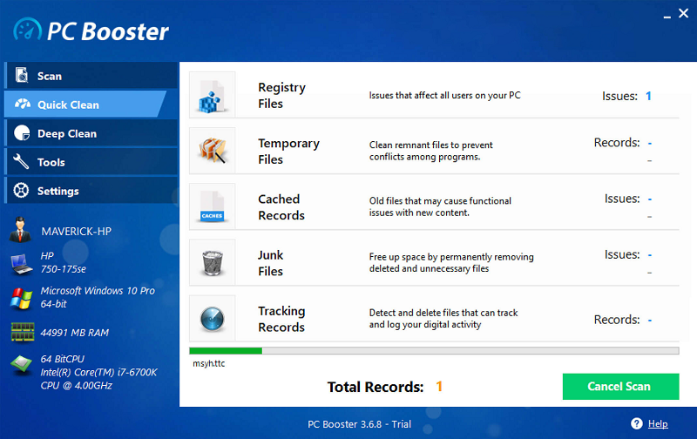The image size is (697, 439).
Task: Click 'Issues that affect all users' description
Action: [x=444, y=95]
